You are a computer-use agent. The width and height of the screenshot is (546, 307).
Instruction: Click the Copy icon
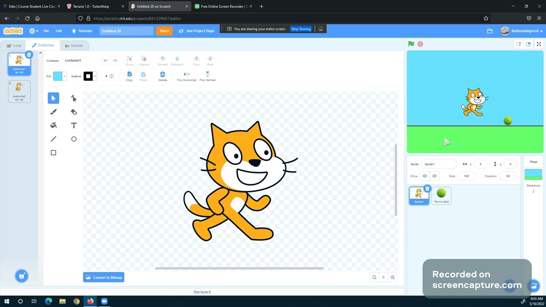point(129,76)
